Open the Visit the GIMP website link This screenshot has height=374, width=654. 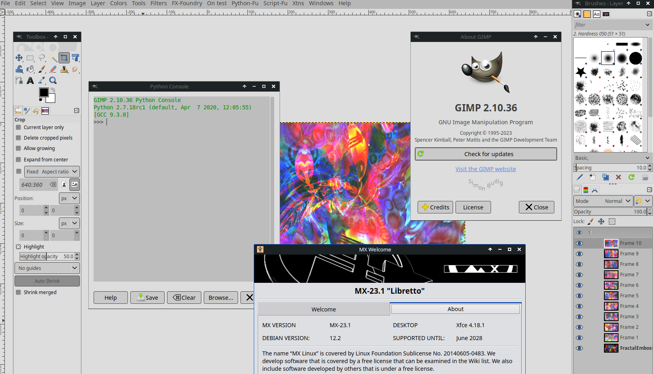(486, 169)
